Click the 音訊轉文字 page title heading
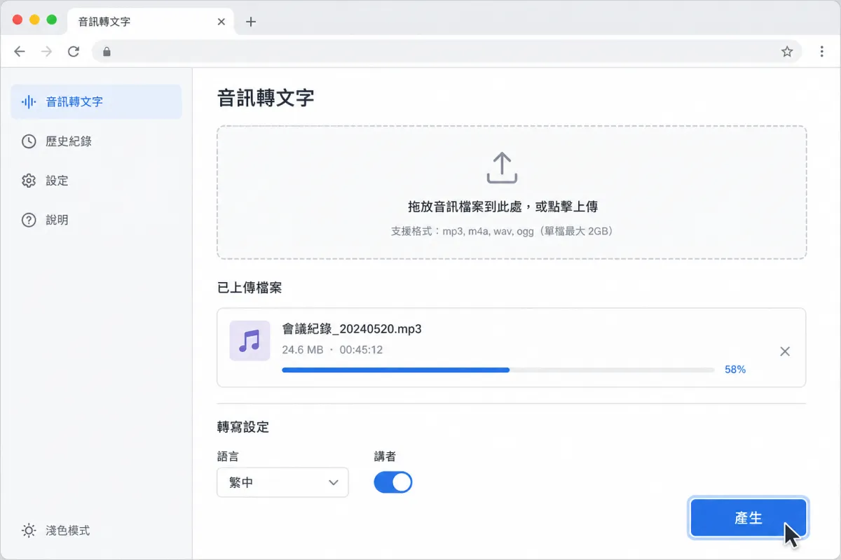The height and width of the screenshot is (560, 841). tap(266, 98)
